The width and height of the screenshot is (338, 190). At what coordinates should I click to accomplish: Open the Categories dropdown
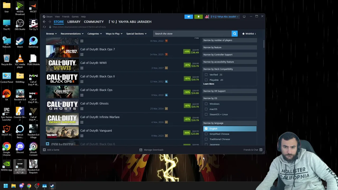(95, 34)
